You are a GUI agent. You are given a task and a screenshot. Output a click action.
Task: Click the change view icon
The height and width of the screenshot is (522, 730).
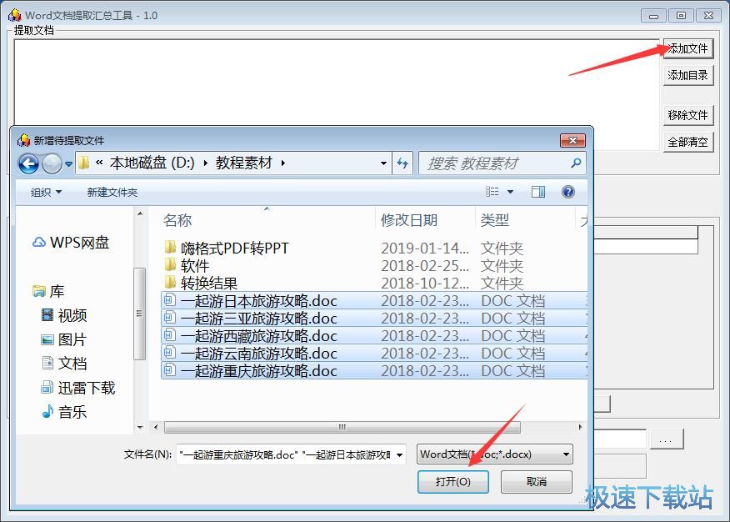pos(493,192)
